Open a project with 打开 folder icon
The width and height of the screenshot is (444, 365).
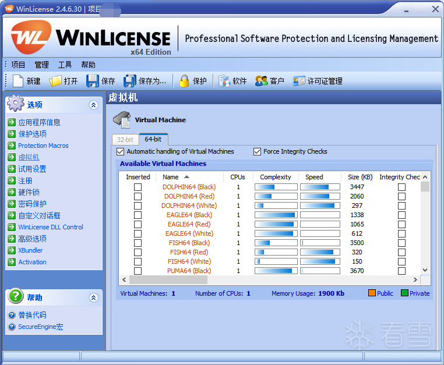55,81
